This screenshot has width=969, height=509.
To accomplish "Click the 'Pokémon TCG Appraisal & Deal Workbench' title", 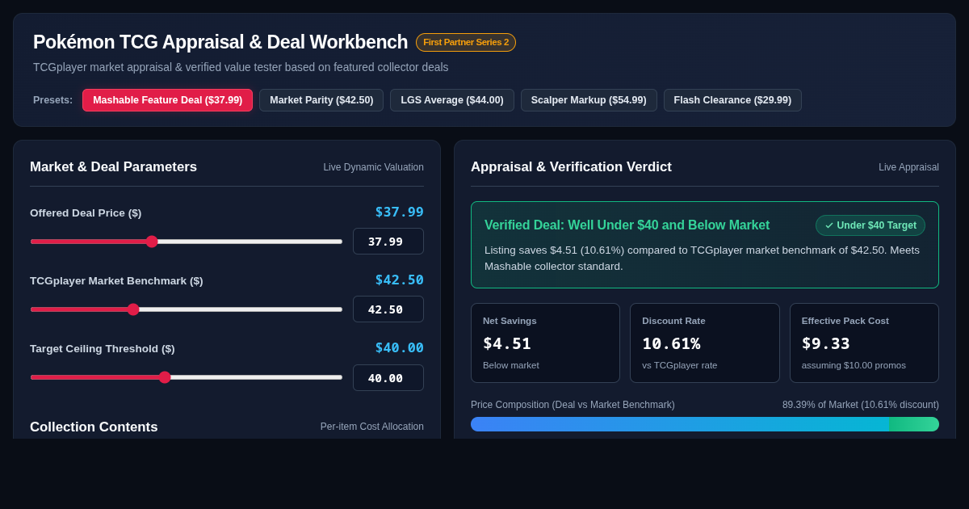I will coord(220,42).
